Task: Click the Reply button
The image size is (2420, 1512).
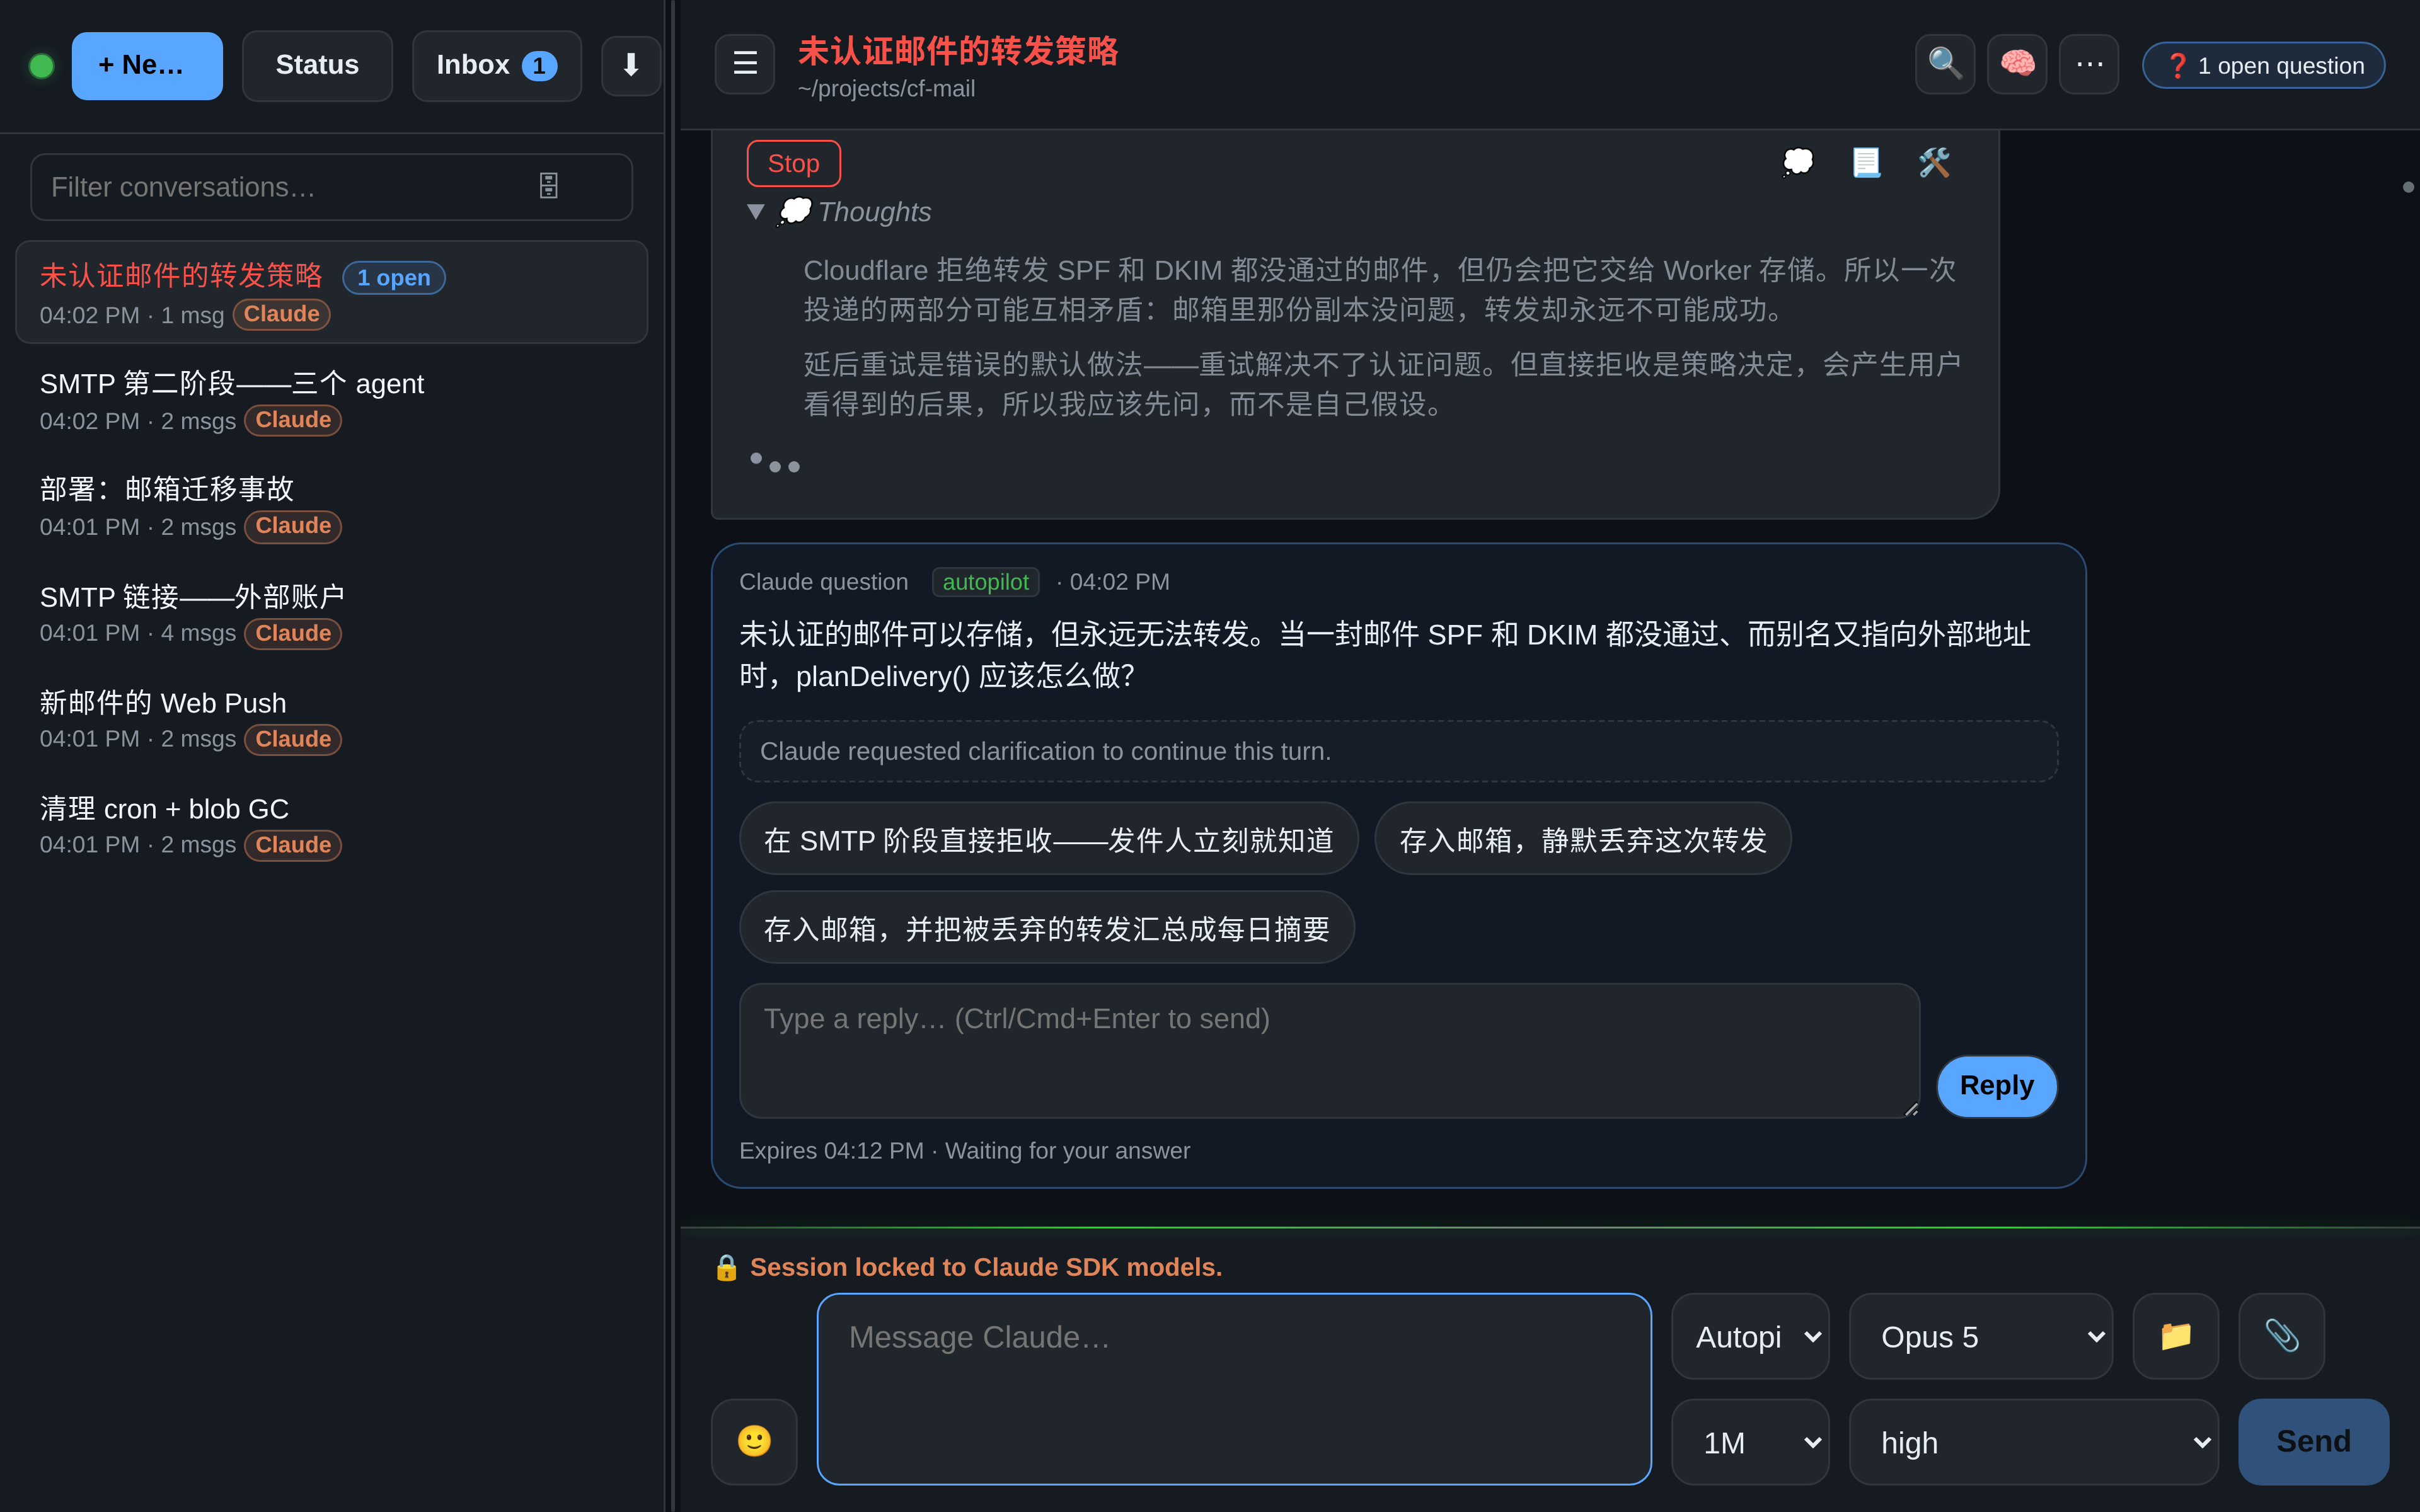Action: click(1997, 1086)
